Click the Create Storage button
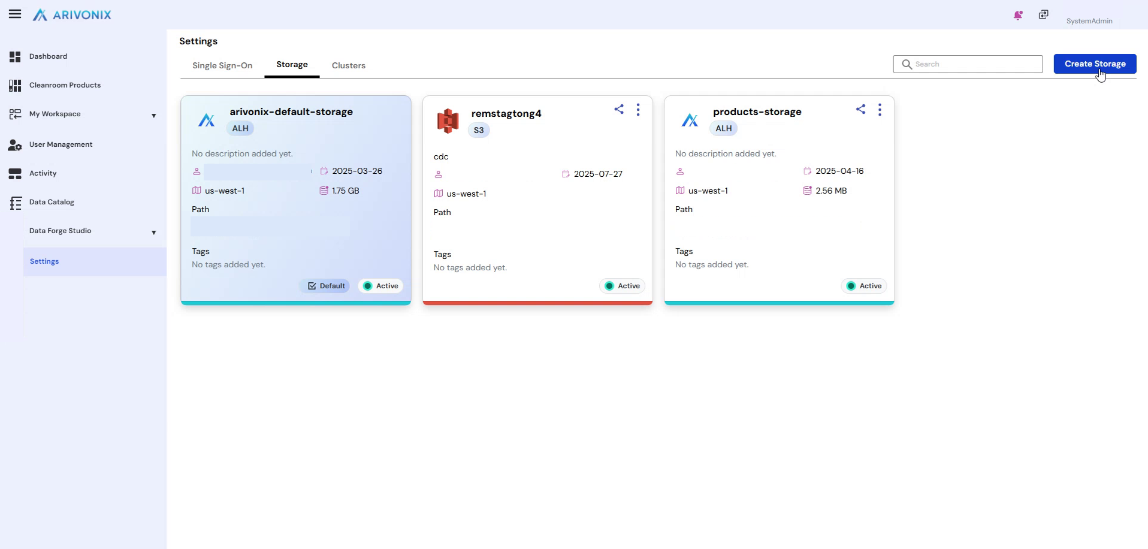 click(x=1094, y=64)
